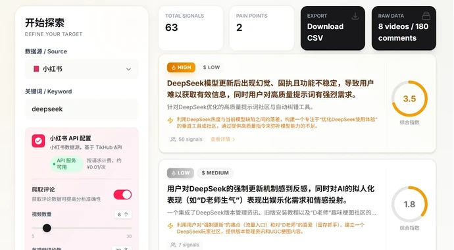Click the $ MEDIUM cost badge
The width and height of the screenshot is (454, 250).
click(215, 173)
